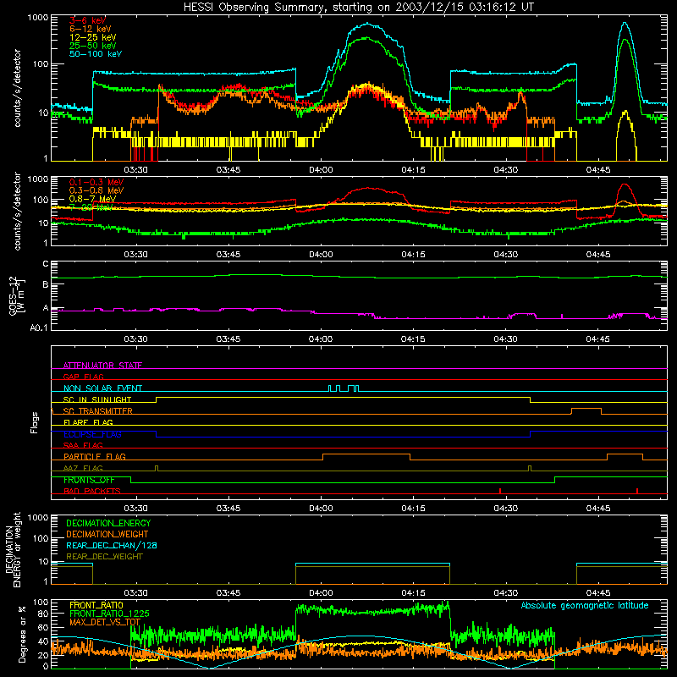The image size is (677, 677).
Task: Select the BAD_PACKETS flag label
Action: [x=92, y=491]
